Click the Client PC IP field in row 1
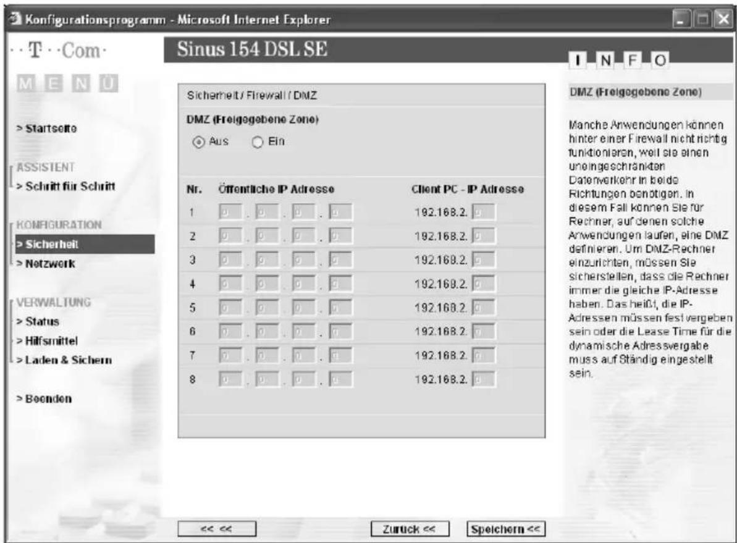737x543 pixels. click(483, 212)
